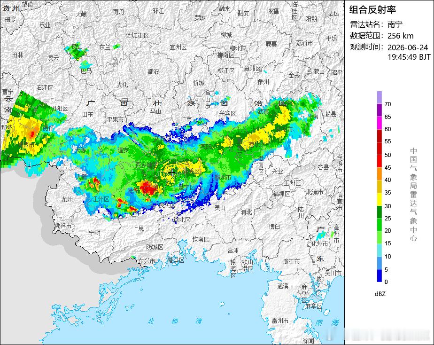The image size is (434, 345).
Task: Click the 灵山 map label
Action: [x=220, y=208]
